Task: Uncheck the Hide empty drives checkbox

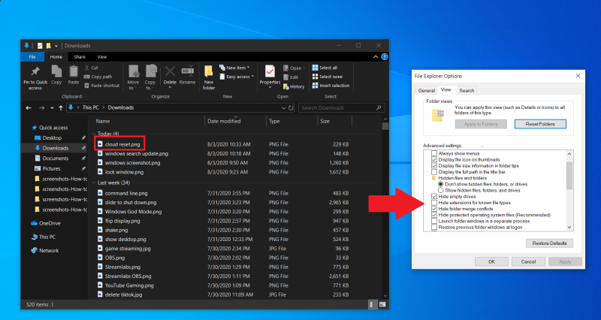Action: click(x=434, y=197)
